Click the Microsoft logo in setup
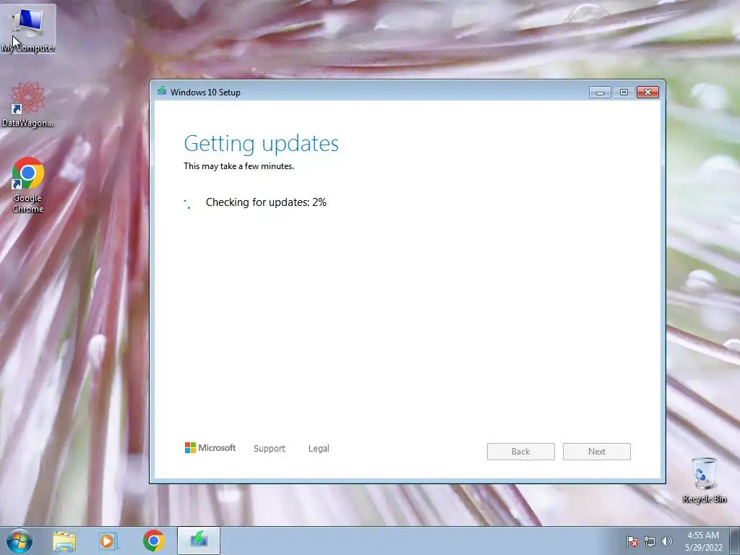The image size is (740, 555). click(210, 448)
